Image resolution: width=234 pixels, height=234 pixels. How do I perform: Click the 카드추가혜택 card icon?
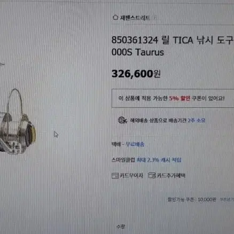(152, 176)
